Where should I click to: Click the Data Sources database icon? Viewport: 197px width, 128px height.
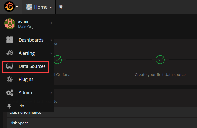(10, 66)
